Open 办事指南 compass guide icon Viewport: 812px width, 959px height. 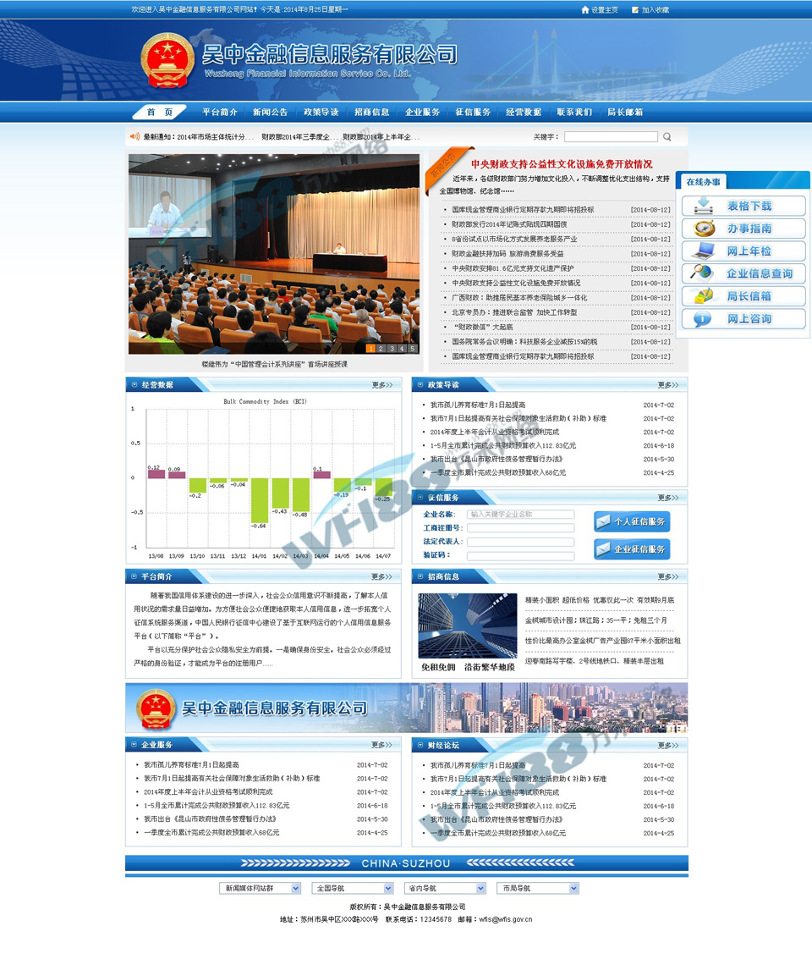tap(704, 229)
